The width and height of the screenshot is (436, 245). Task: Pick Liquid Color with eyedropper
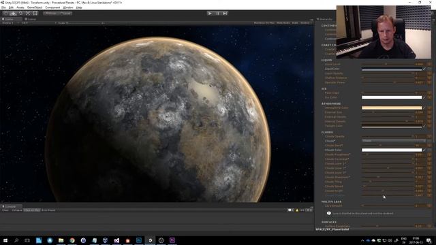point(424,69)
